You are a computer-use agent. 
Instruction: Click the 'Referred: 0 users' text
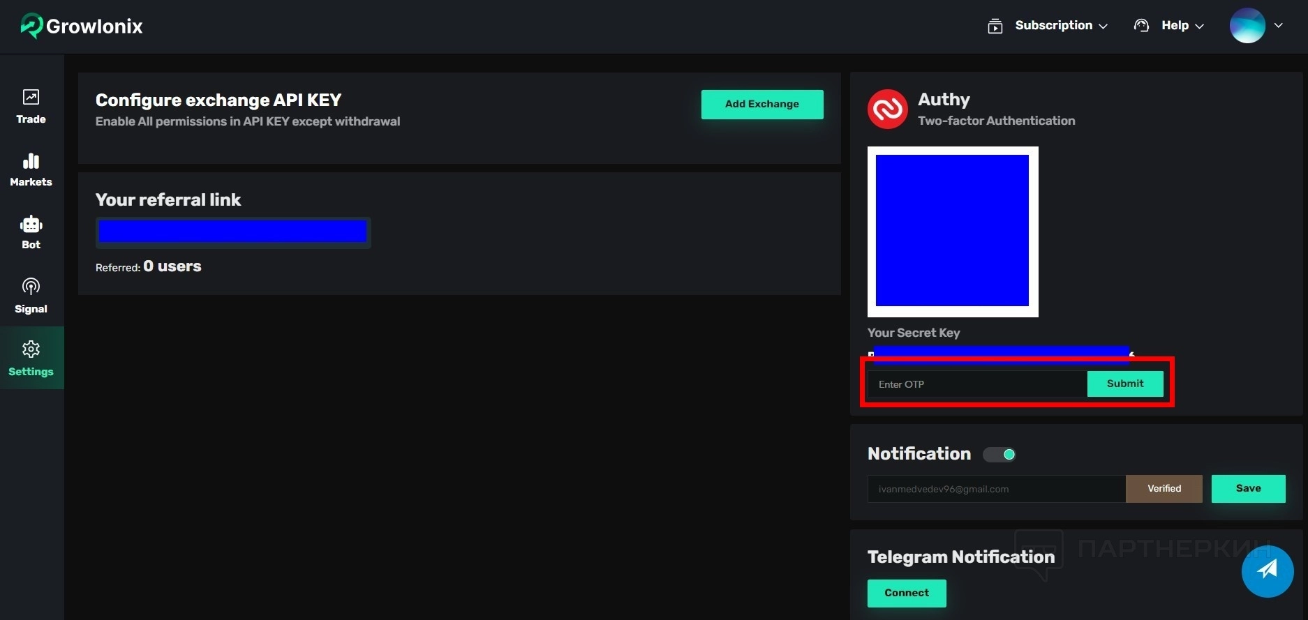click(149, 266)
